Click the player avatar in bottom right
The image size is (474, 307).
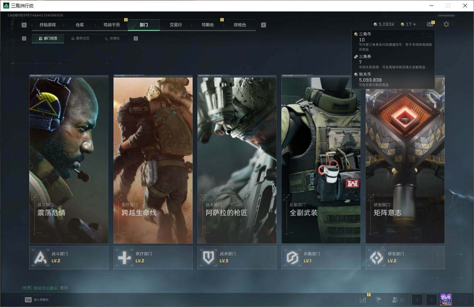click(446, 300)
